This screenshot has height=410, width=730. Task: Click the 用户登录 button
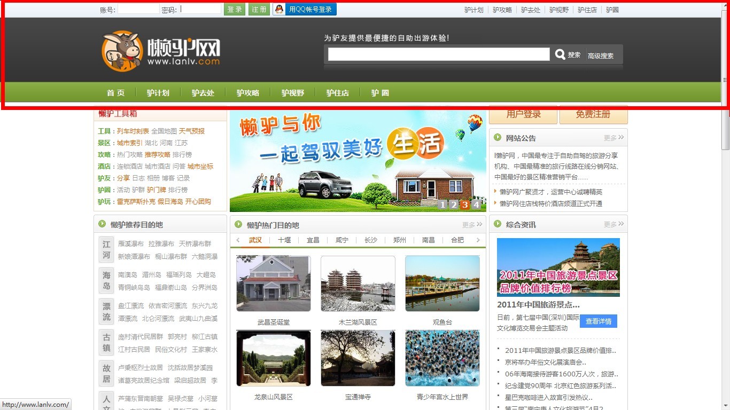524,114
